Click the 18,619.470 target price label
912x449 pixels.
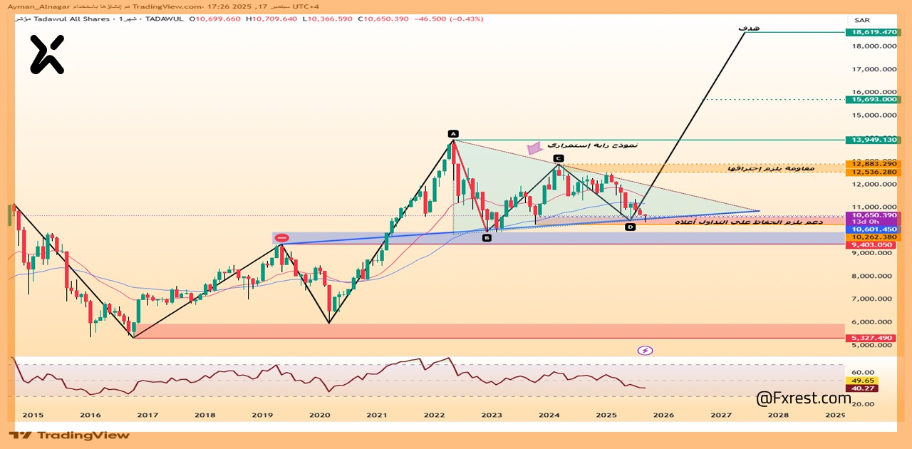tap(871, 33)
